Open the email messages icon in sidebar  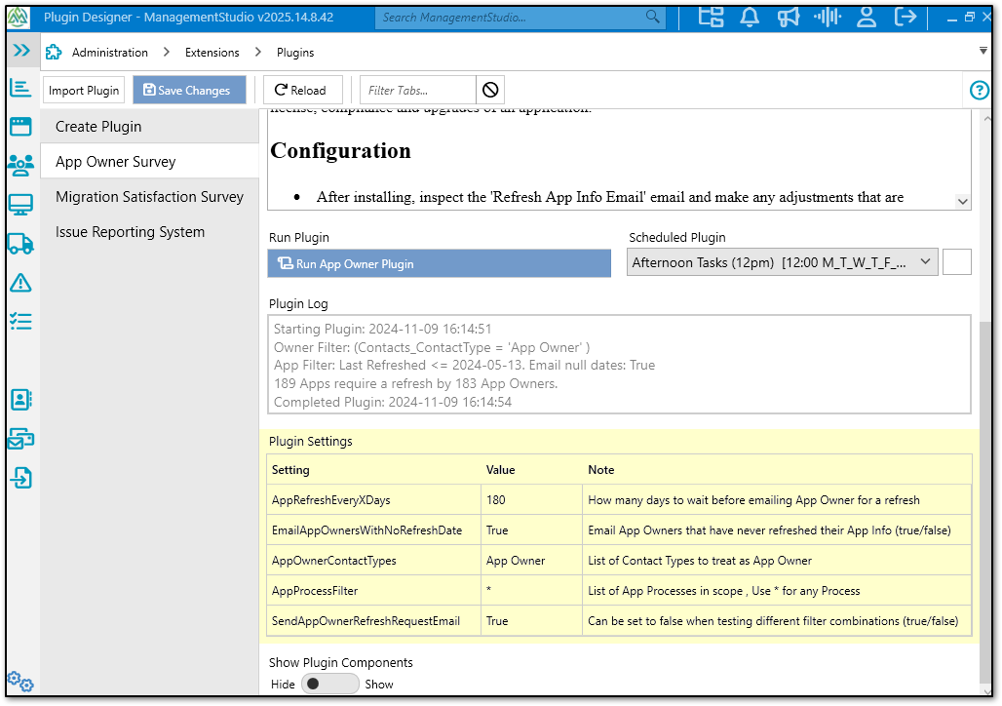(x=21, y=440)
